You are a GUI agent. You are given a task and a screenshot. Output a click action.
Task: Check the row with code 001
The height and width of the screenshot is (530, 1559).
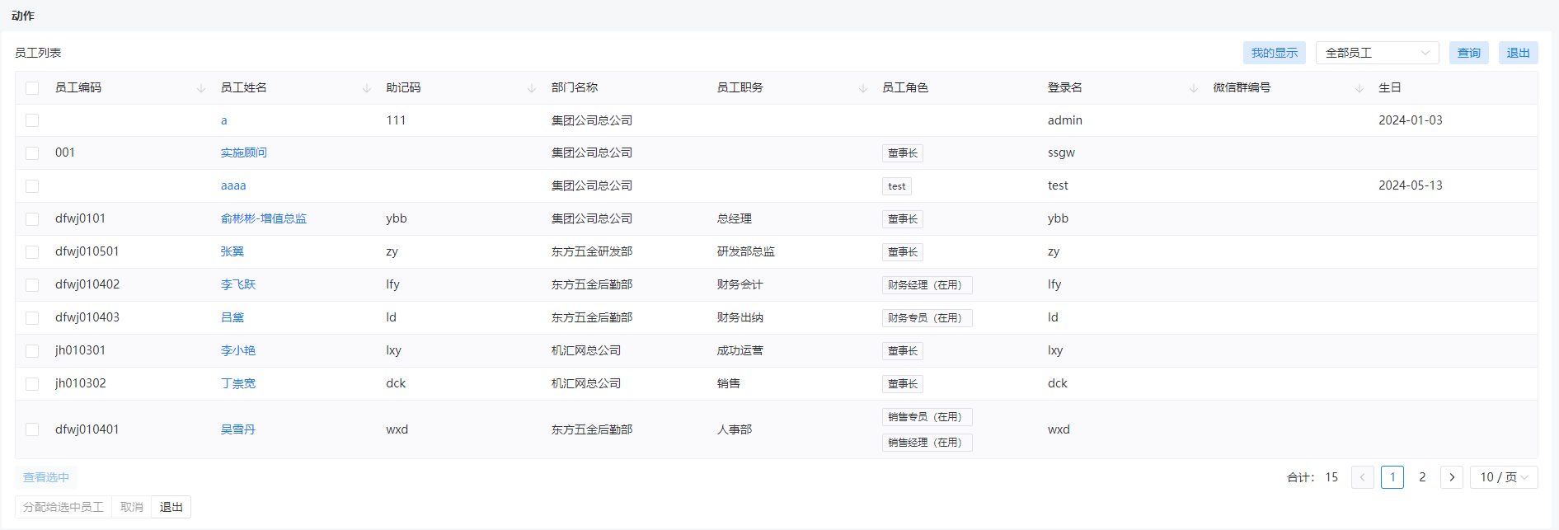[32, 153]
